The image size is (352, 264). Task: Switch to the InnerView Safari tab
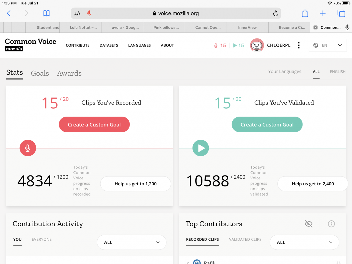pyautogui.click(x=248, y=28)
